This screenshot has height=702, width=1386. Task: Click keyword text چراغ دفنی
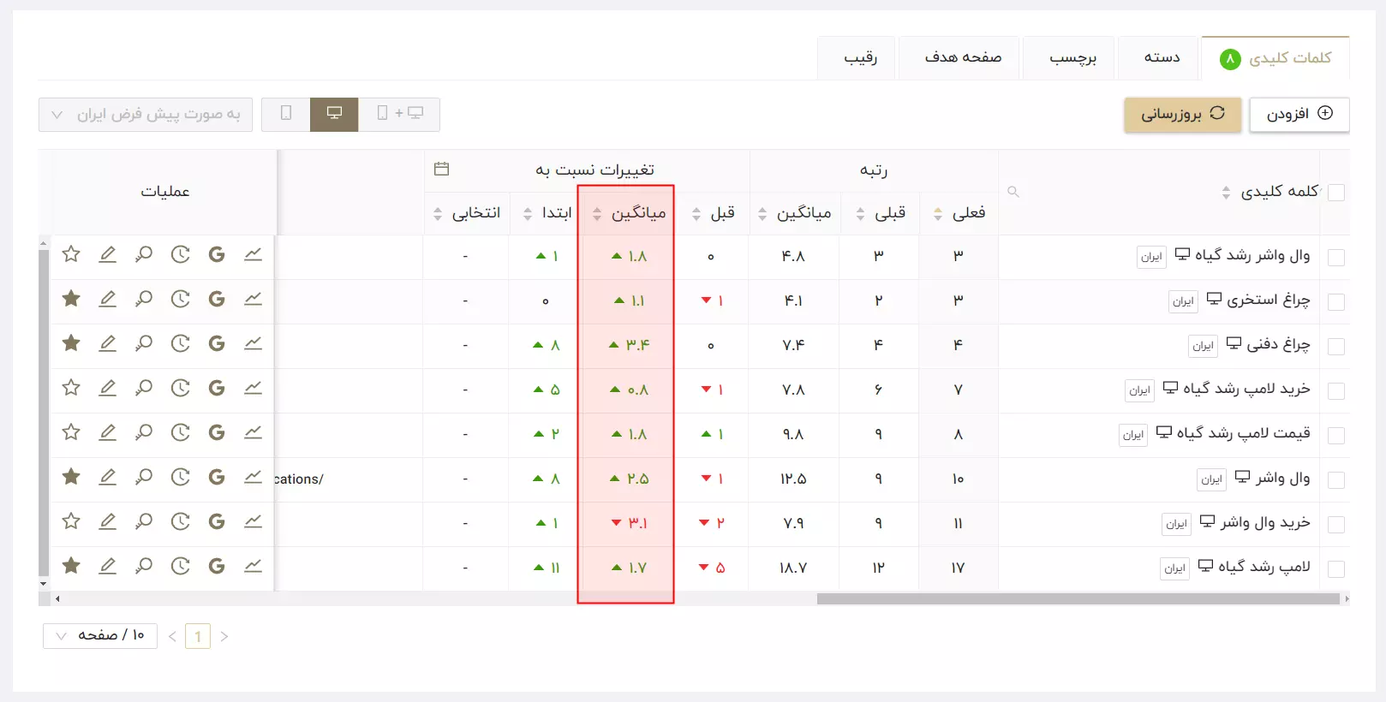pos(1278,344)
